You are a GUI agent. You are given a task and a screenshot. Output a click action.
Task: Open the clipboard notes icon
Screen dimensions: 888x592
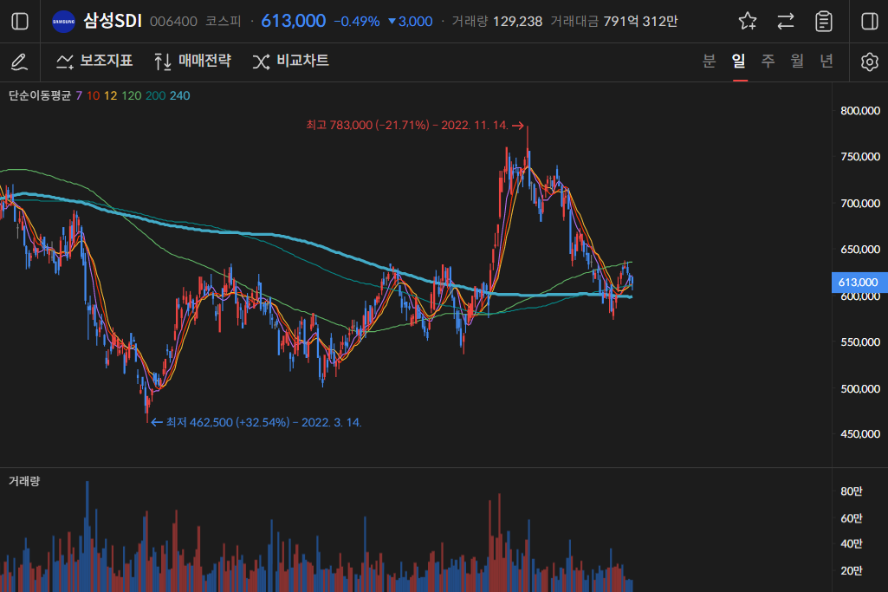(x=823, y=22)
